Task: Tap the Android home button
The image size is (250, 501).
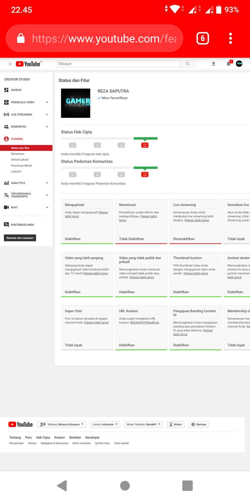Action: (x=125, y=486)
